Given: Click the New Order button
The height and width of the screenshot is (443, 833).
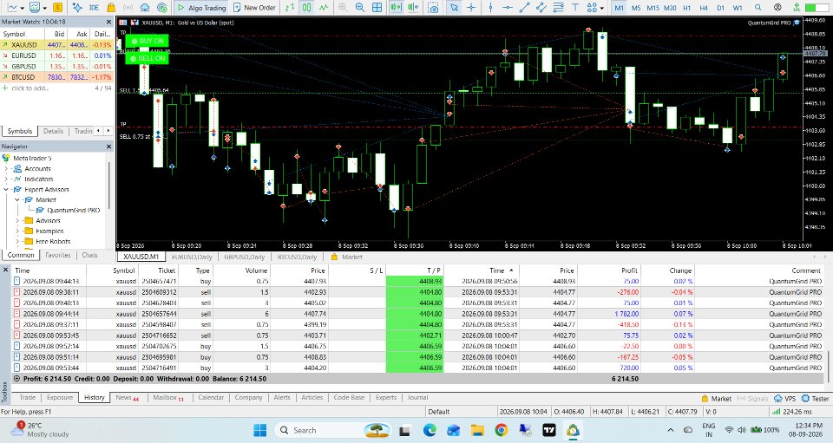Looking at the screenshot, I should (x=254, y=8).
